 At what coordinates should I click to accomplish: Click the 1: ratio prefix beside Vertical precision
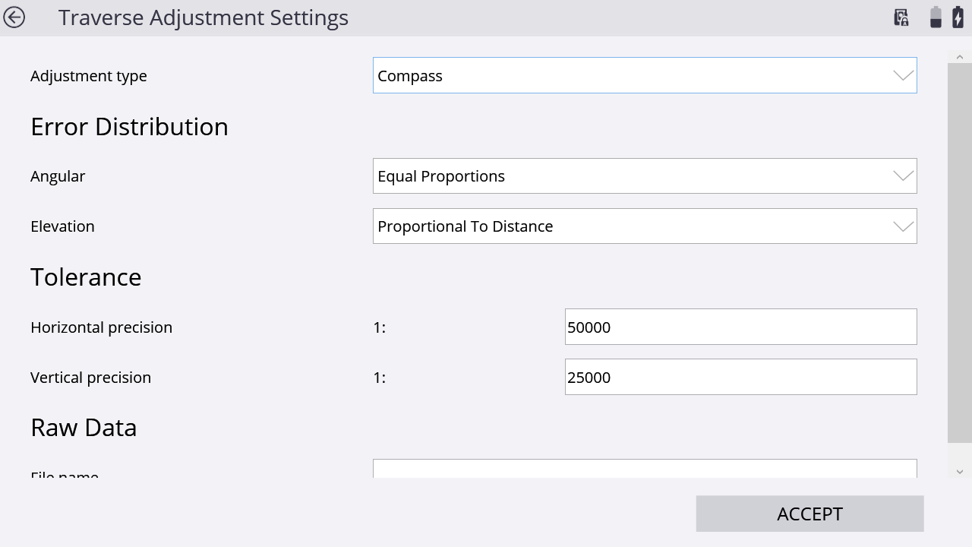tap(379, 378)
